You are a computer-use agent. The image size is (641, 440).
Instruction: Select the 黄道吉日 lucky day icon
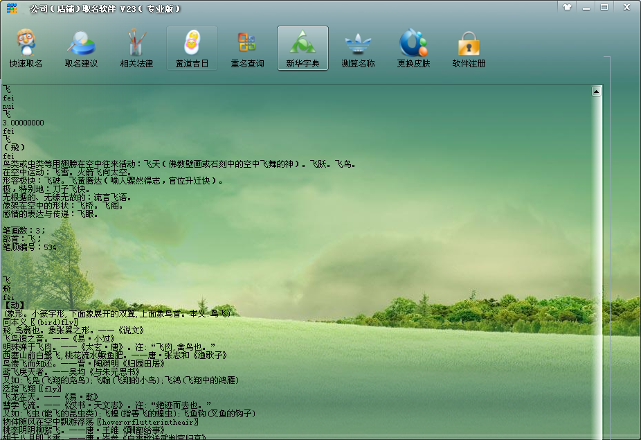click(192, 49)
